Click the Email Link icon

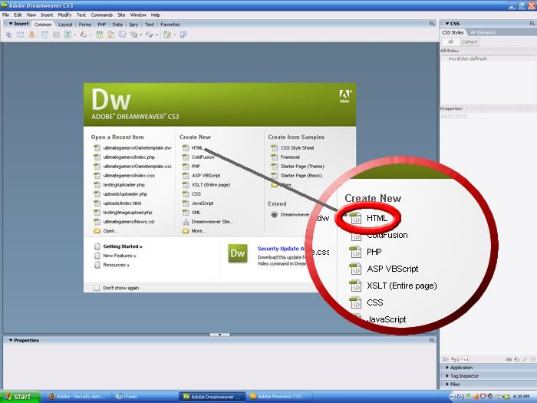pos(20,35)
